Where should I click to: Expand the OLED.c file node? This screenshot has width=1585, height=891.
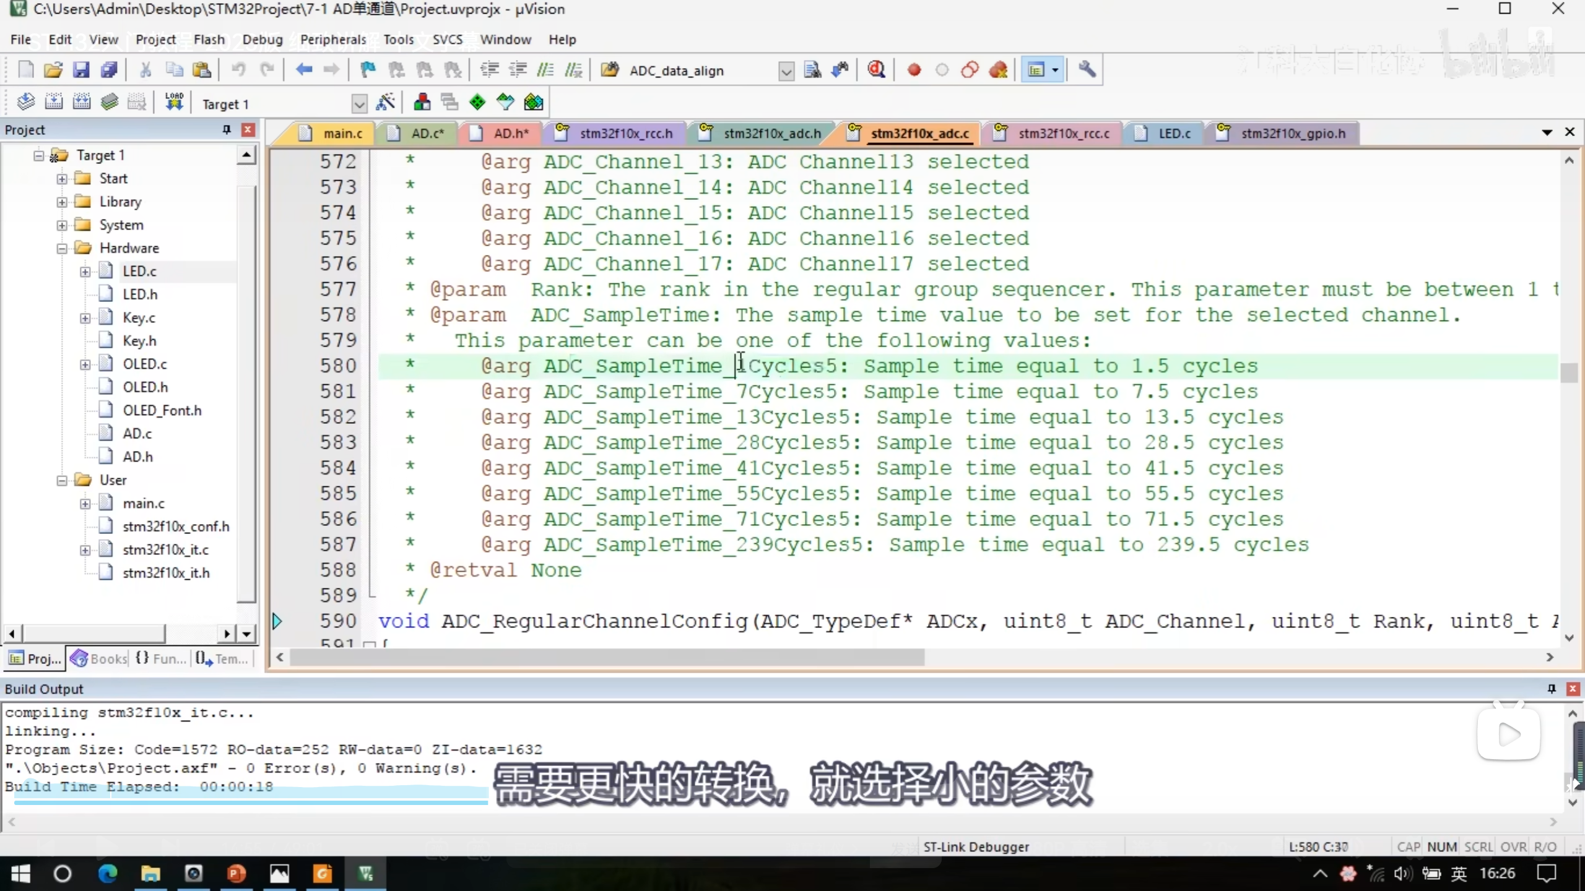(x=85, y=364)
